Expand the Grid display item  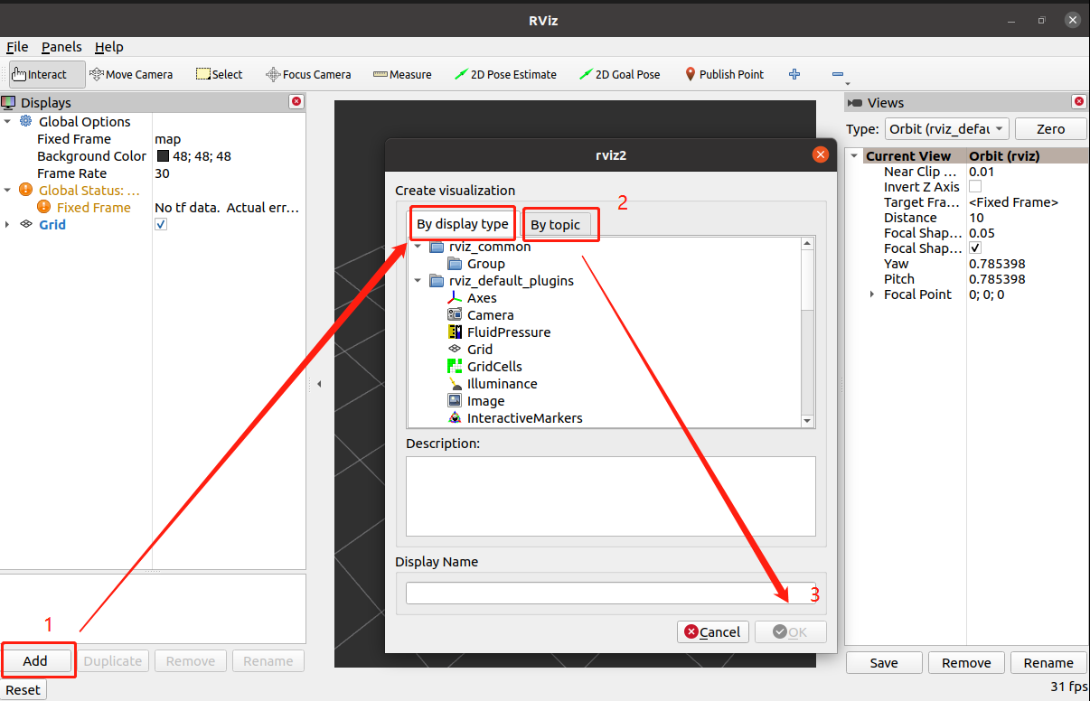(x=7, y=225)
